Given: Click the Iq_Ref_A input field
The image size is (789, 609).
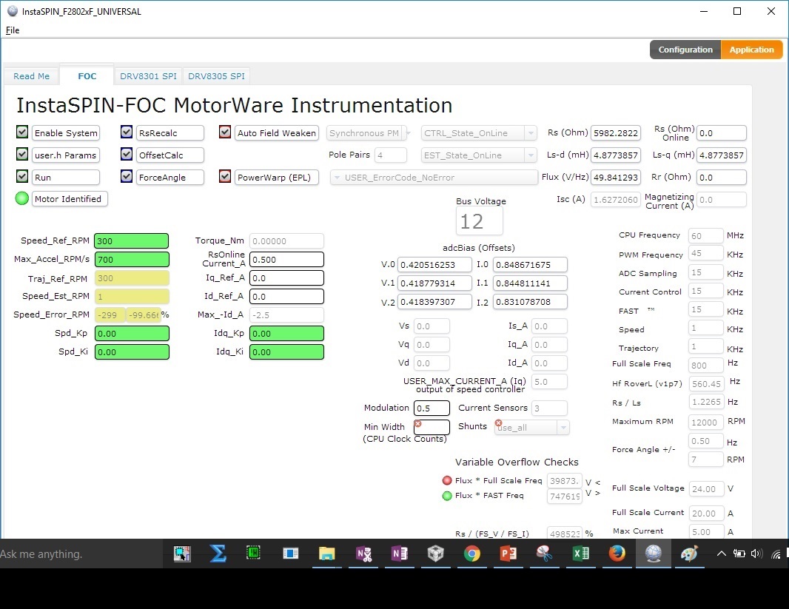Looking at the screenshot, I should (x=287, y=278).
